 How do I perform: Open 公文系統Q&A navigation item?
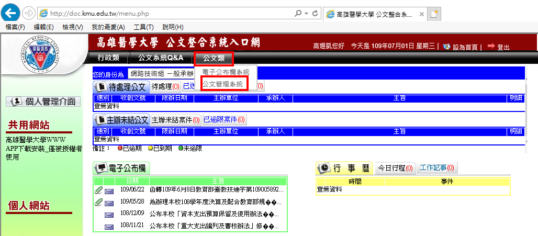(x=161, y=58)
